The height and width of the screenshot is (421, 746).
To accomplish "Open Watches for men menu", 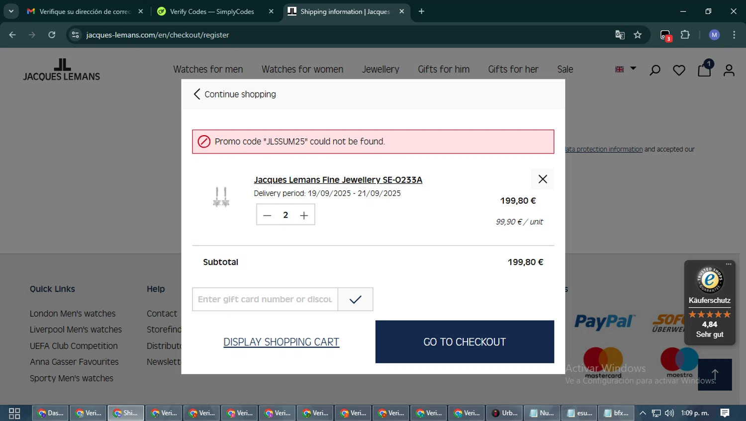I will click(x=208, y=70).
